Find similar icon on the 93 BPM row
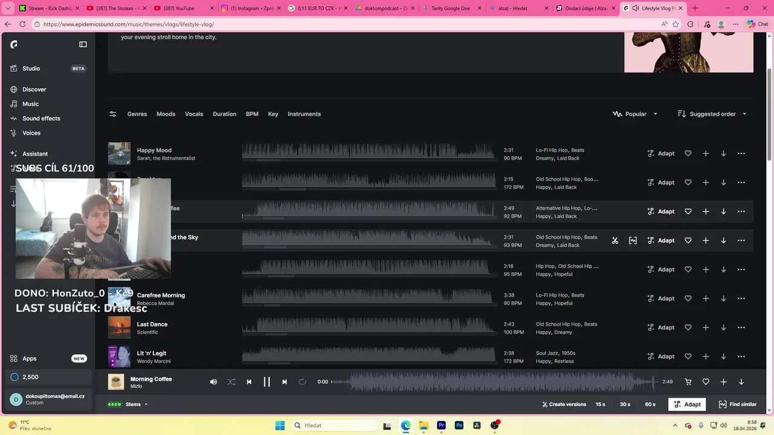774x435 pixels. [633, 240]
